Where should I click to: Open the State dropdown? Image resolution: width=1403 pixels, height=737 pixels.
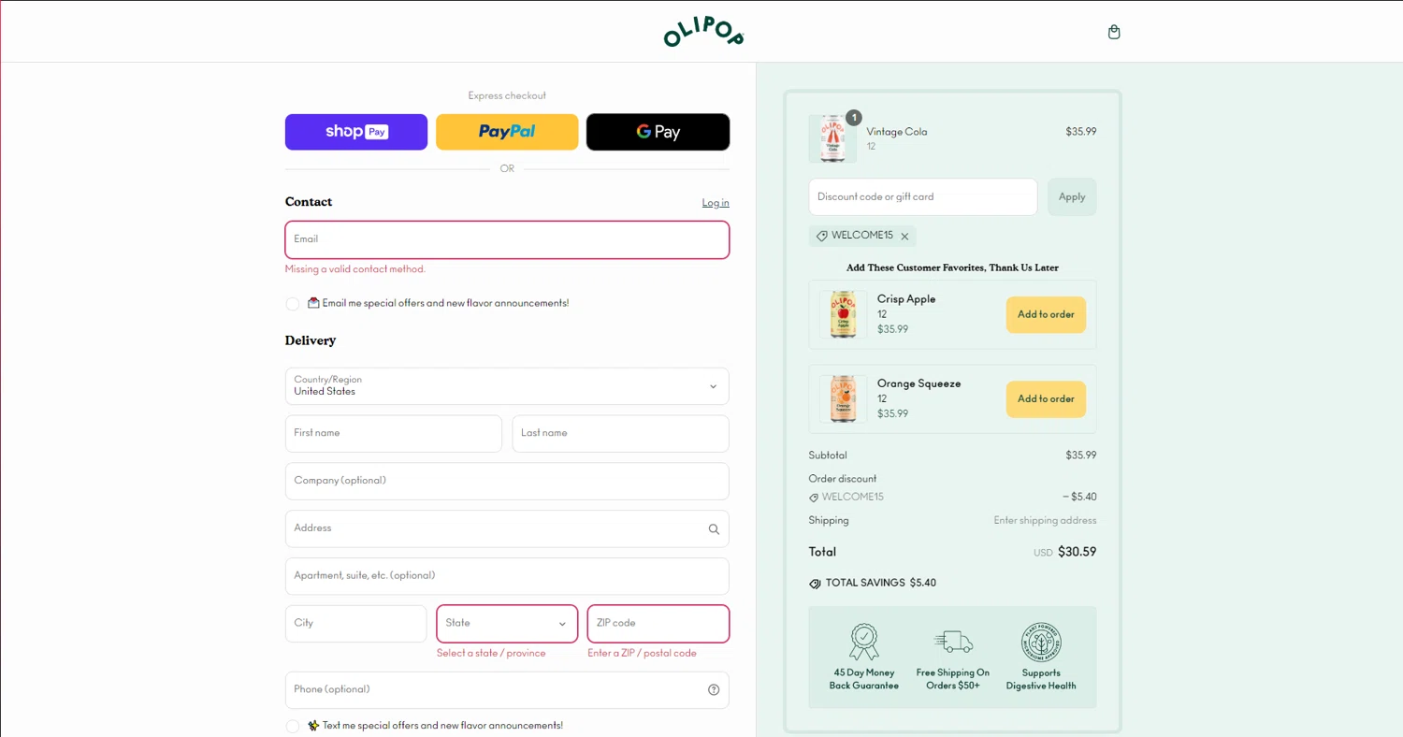pos(507,624)
